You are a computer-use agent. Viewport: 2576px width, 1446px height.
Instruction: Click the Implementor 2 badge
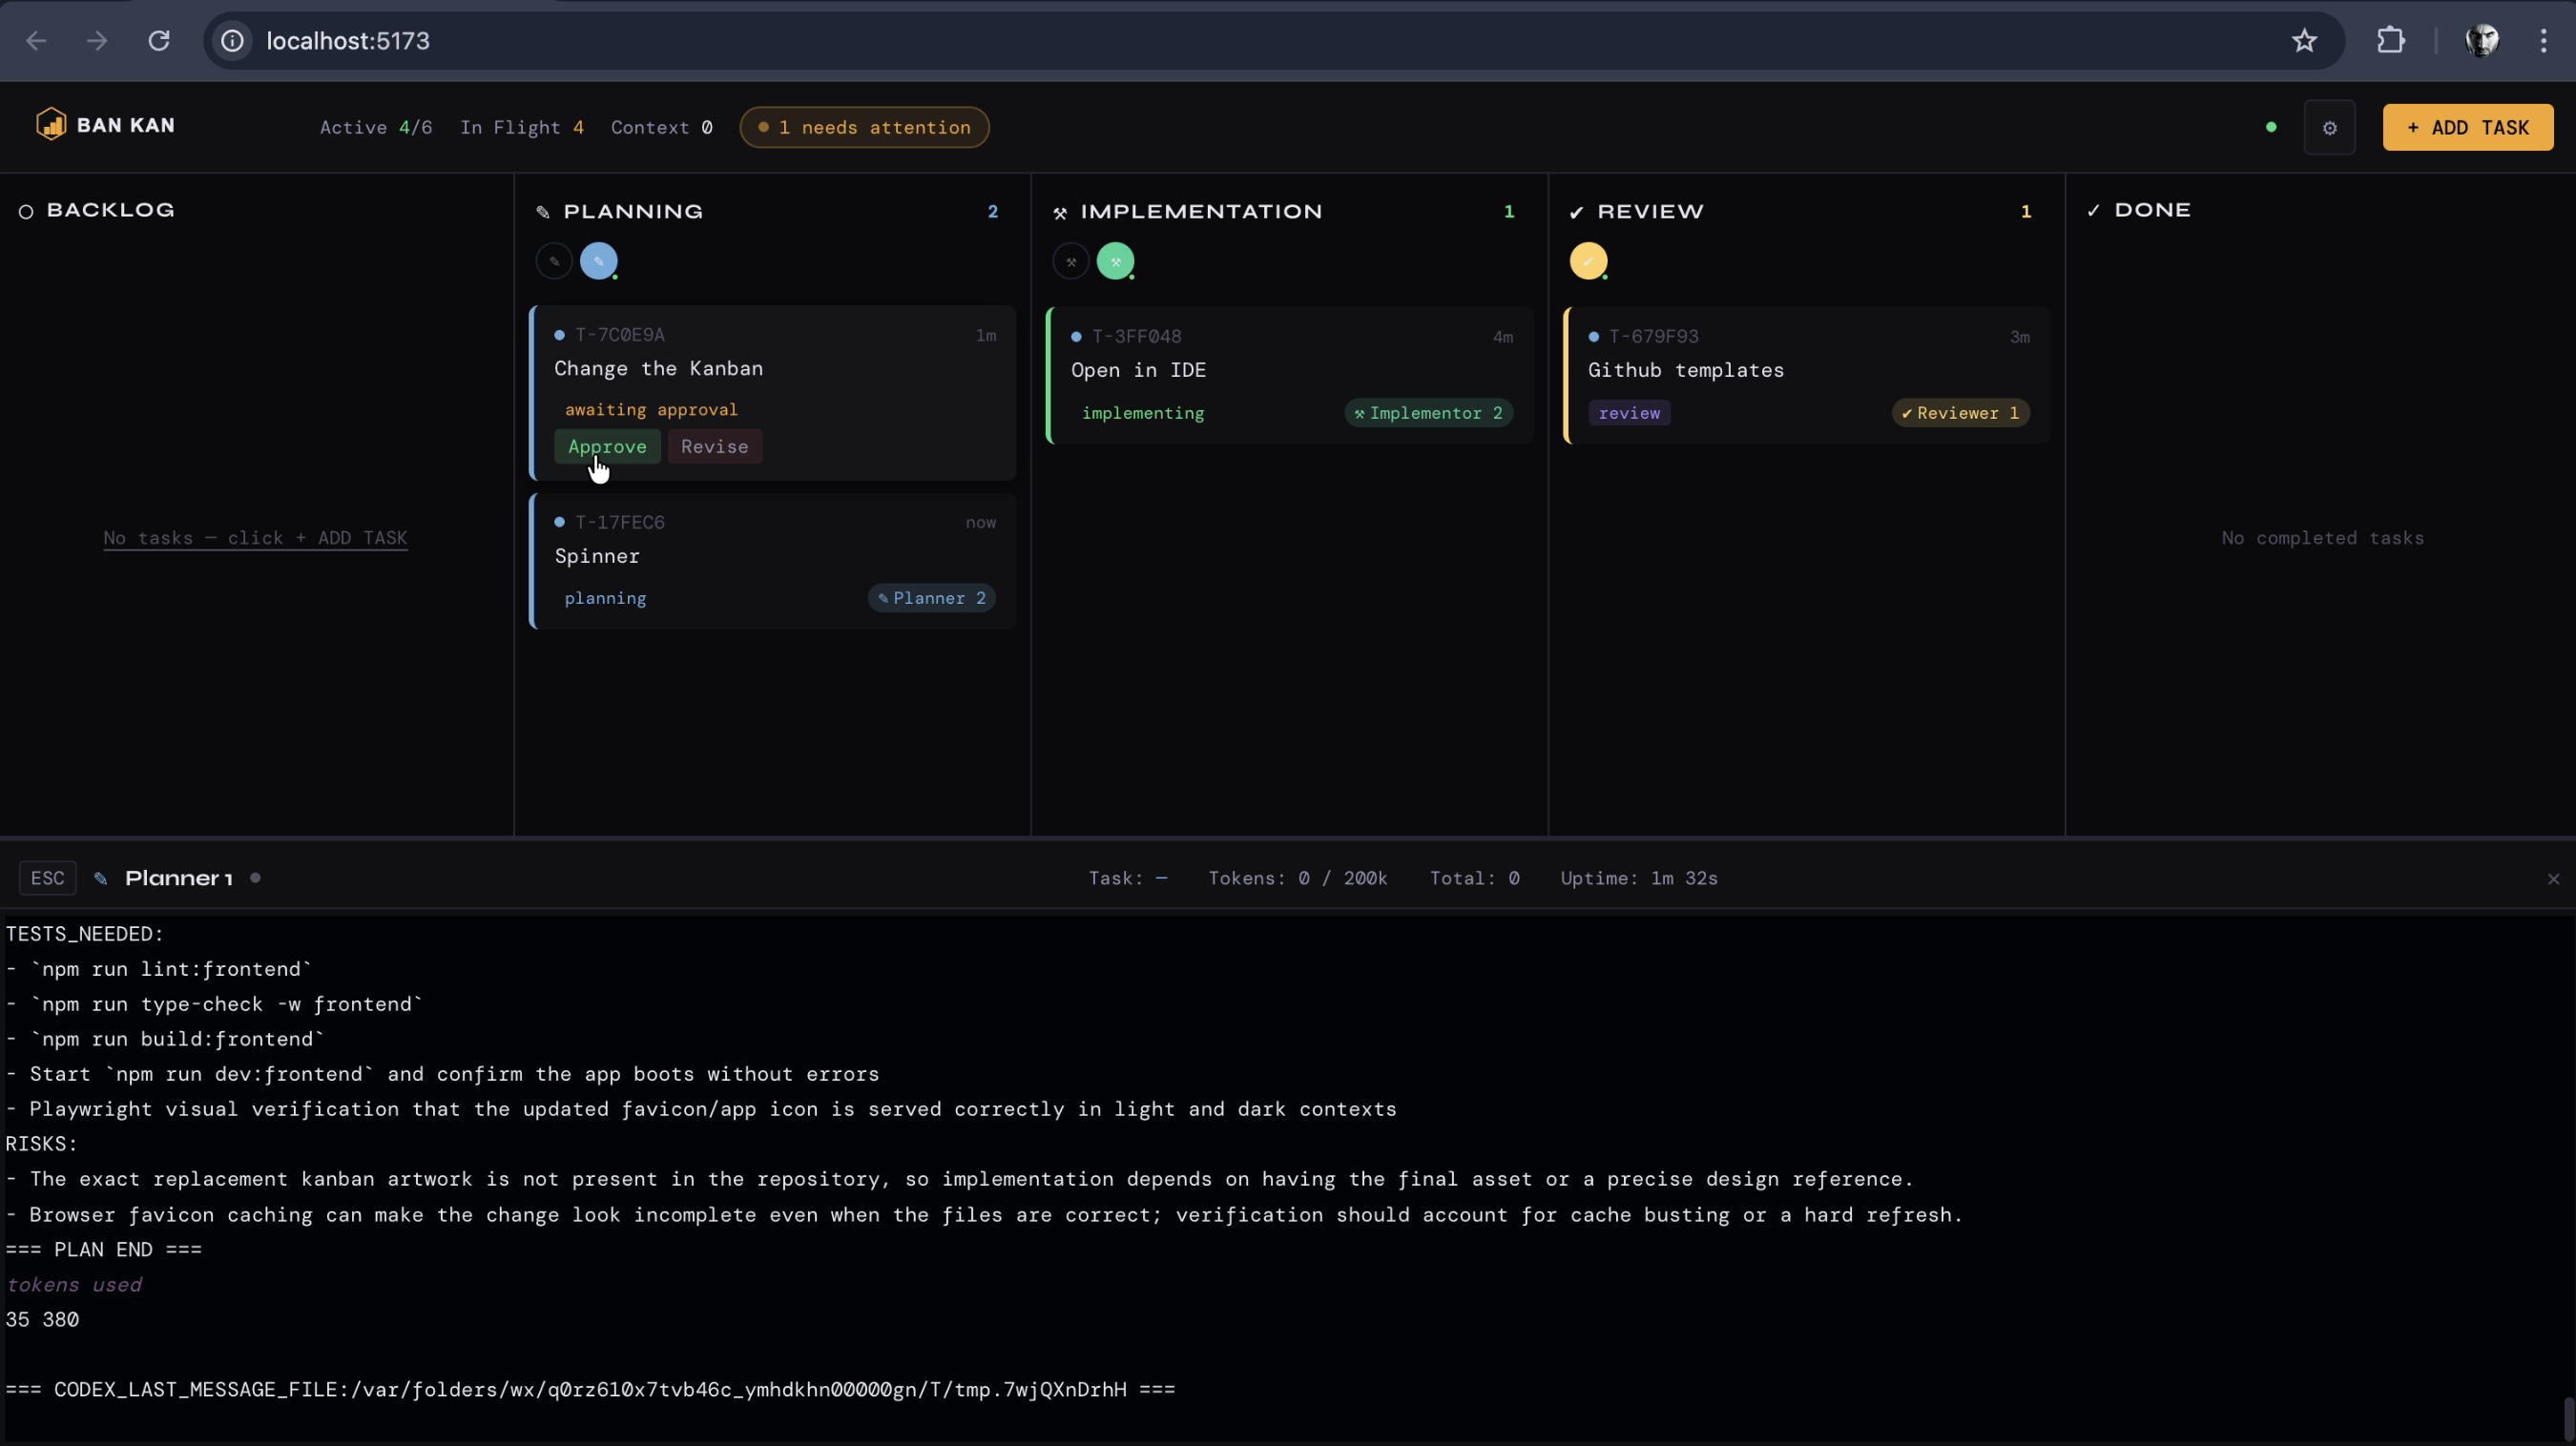pyautogui.click(x=1427, y=413)
